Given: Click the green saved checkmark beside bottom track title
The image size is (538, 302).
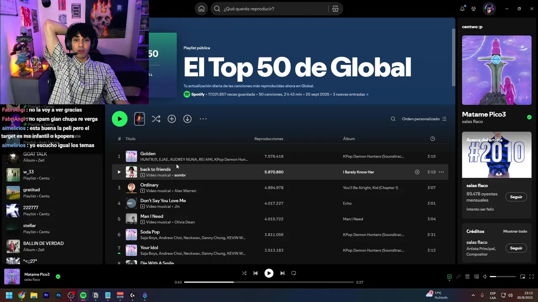Looking at the screenshot, I should 58,277.
